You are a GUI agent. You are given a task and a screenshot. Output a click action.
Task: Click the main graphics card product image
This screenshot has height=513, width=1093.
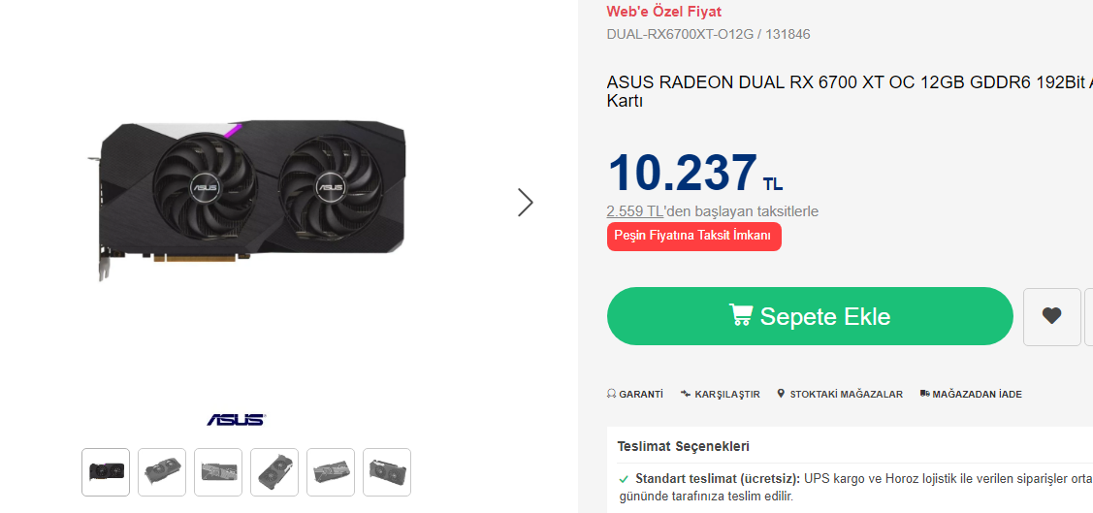[246, 200]
